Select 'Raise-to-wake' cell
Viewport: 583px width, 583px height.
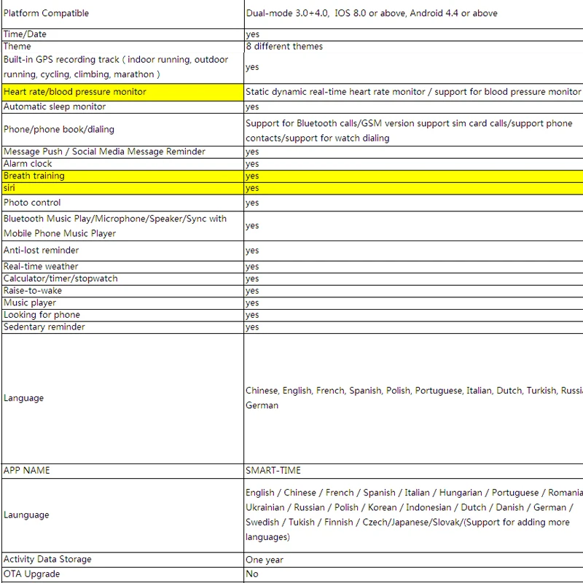tap(122, 291)
